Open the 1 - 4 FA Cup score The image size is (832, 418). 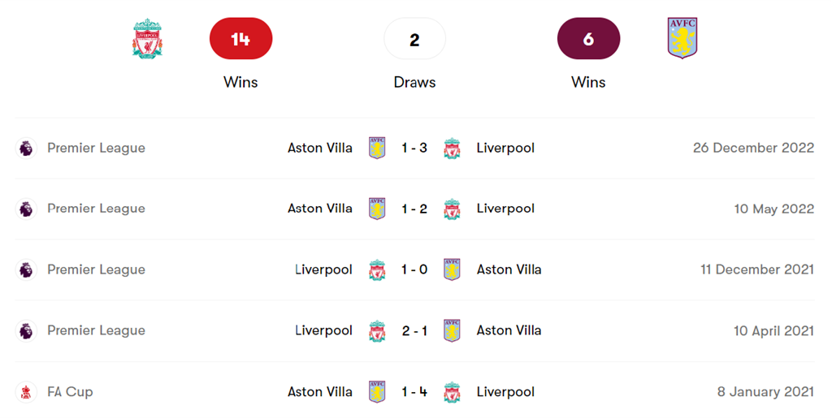414,391
